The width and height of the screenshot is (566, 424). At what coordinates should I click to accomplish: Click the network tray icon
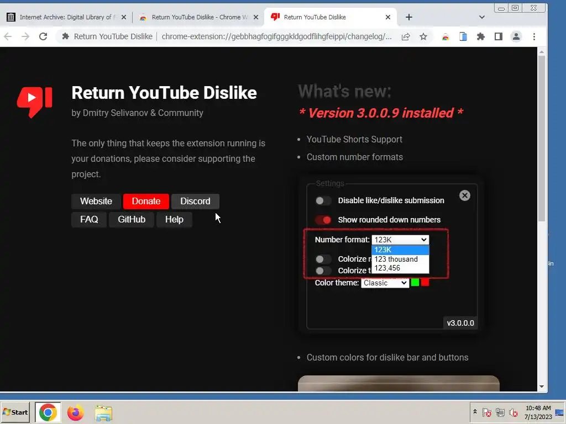pyautogui.click(x=500, y=412)
